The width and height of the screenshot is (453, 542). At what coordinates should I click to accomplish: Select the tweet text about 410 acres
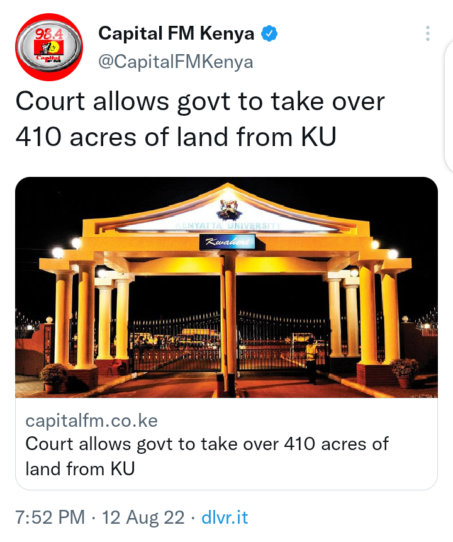199,119
